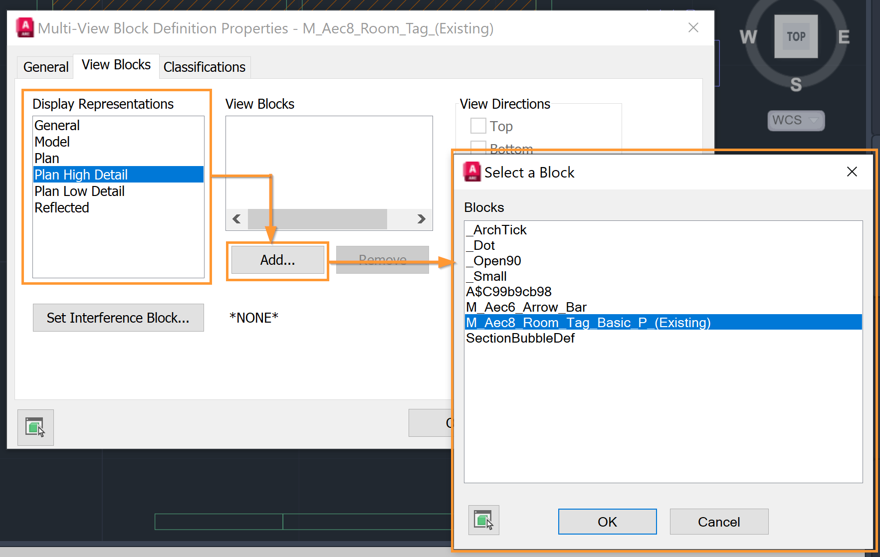The image size is (880, 557).
Task: Select the TOP face of the ViewCube
Action: 796,36
